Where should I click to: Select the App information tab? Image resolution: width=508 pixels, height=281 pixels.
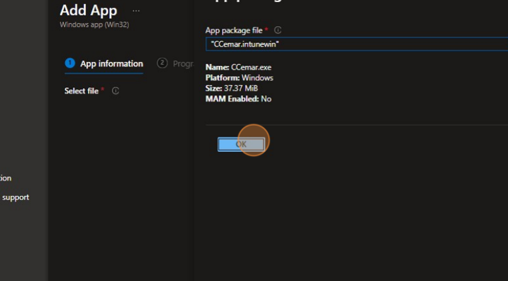click(111, 63)
